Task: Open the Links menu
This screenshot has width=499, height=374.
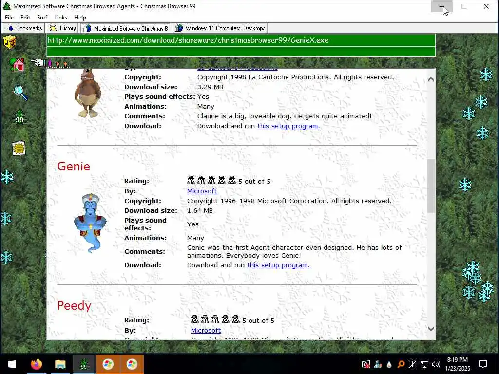Action: (x=60, y=18)
